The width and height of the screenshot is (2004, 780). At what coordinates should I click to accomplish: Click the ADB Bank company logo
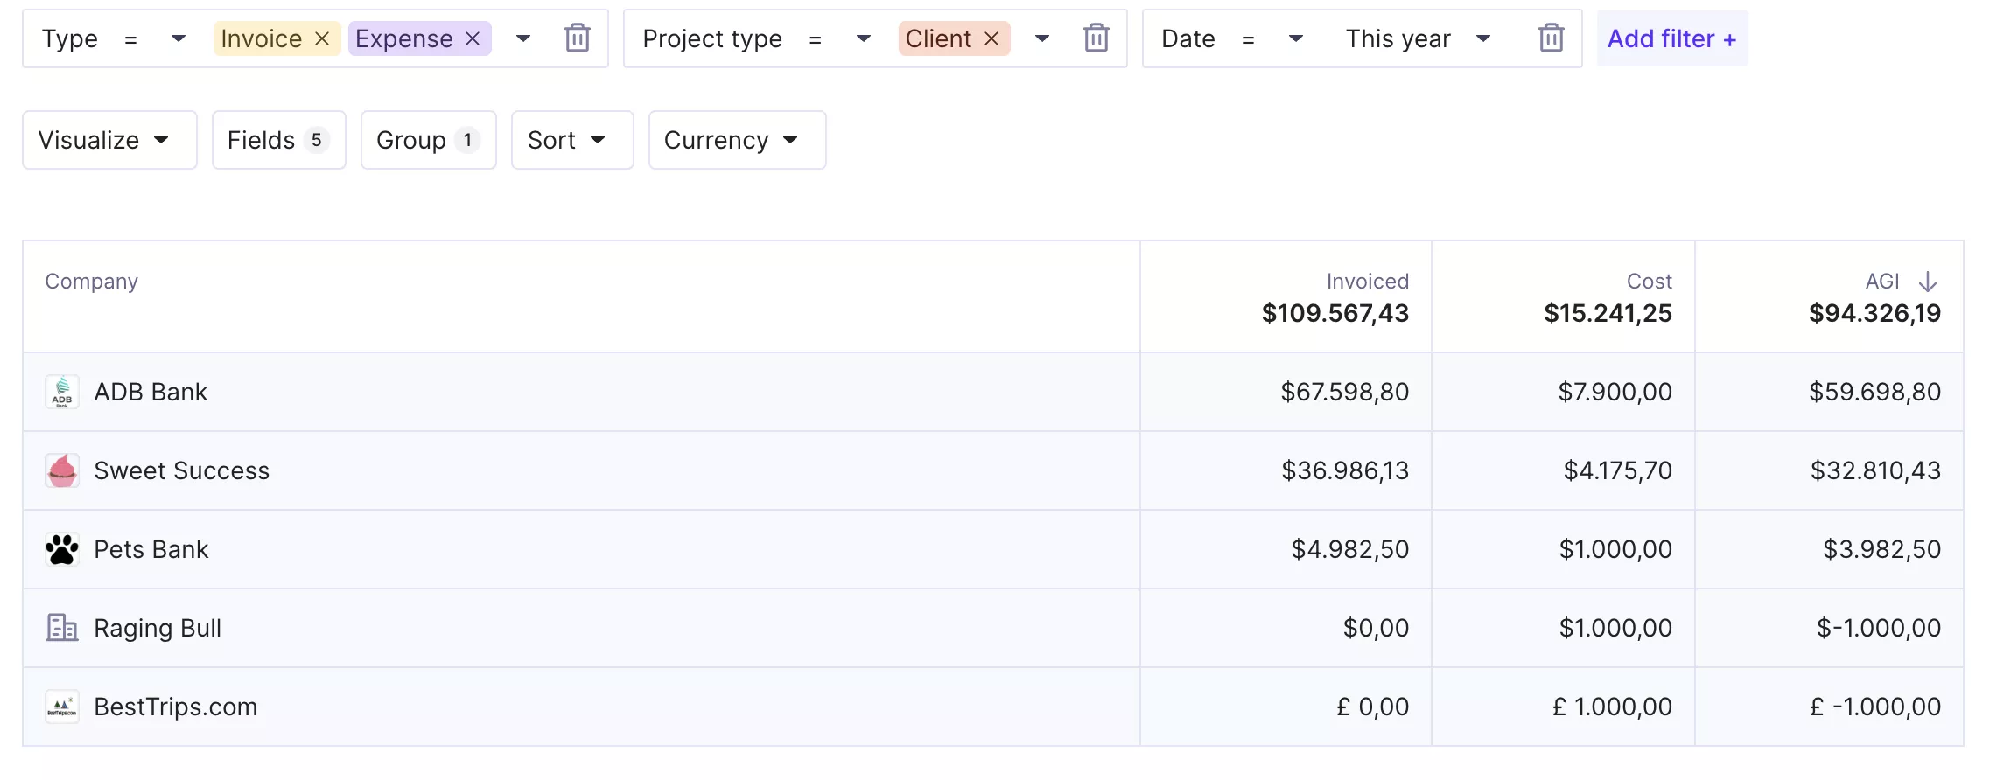pyautogui.click(x=62, y=392)
